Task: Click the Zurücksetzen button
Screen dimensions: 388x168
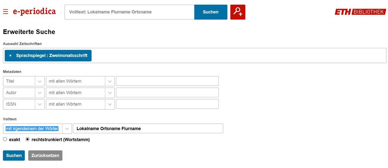Action: pos(45,155)
